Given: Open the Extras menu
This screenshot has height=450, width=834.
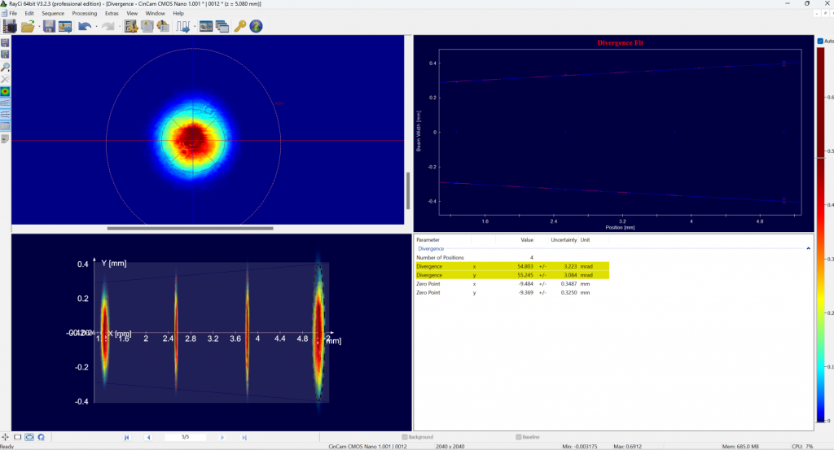Looking at the screenshot, I should coord(112,13).
